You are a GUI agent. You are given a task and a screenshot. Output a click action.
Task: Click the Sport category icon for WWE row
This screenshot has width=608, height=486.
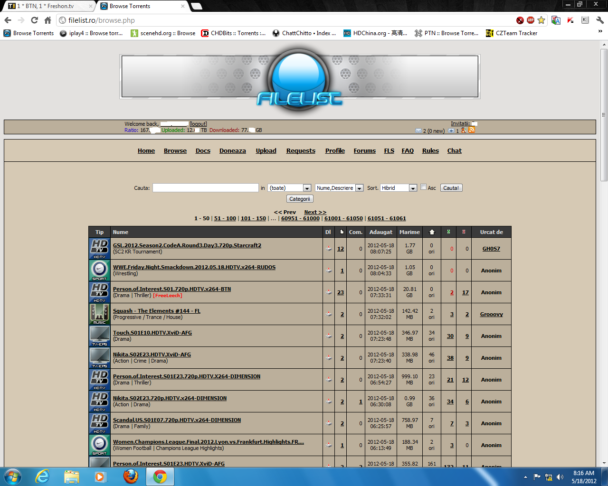click(100, 271)
